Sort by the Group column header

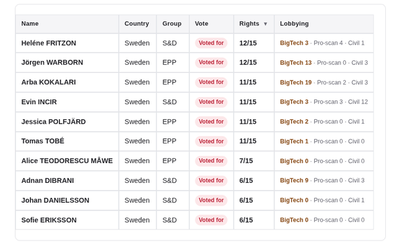[x=172, y=24]
